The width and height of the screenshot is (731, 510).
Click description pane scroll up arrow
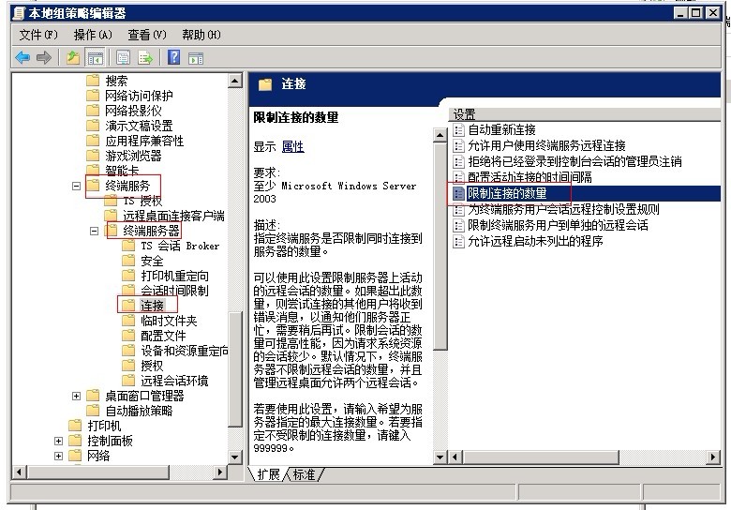click(440, 135)
